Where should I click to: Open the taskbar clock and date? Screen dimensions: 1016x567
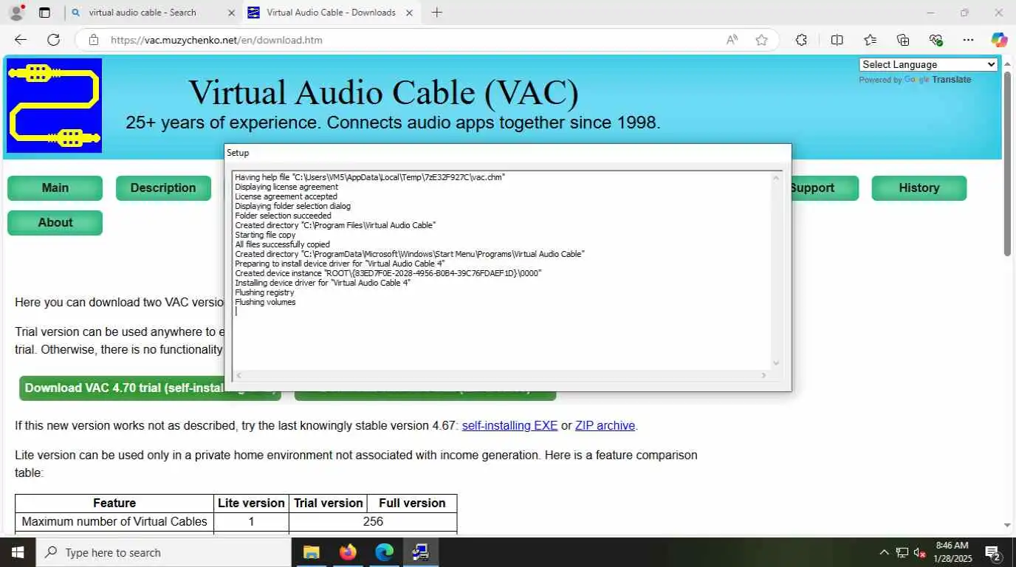[952, 552]
